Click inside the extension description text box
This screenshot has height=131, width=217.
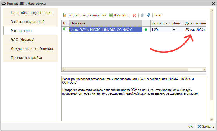[134, 99]
